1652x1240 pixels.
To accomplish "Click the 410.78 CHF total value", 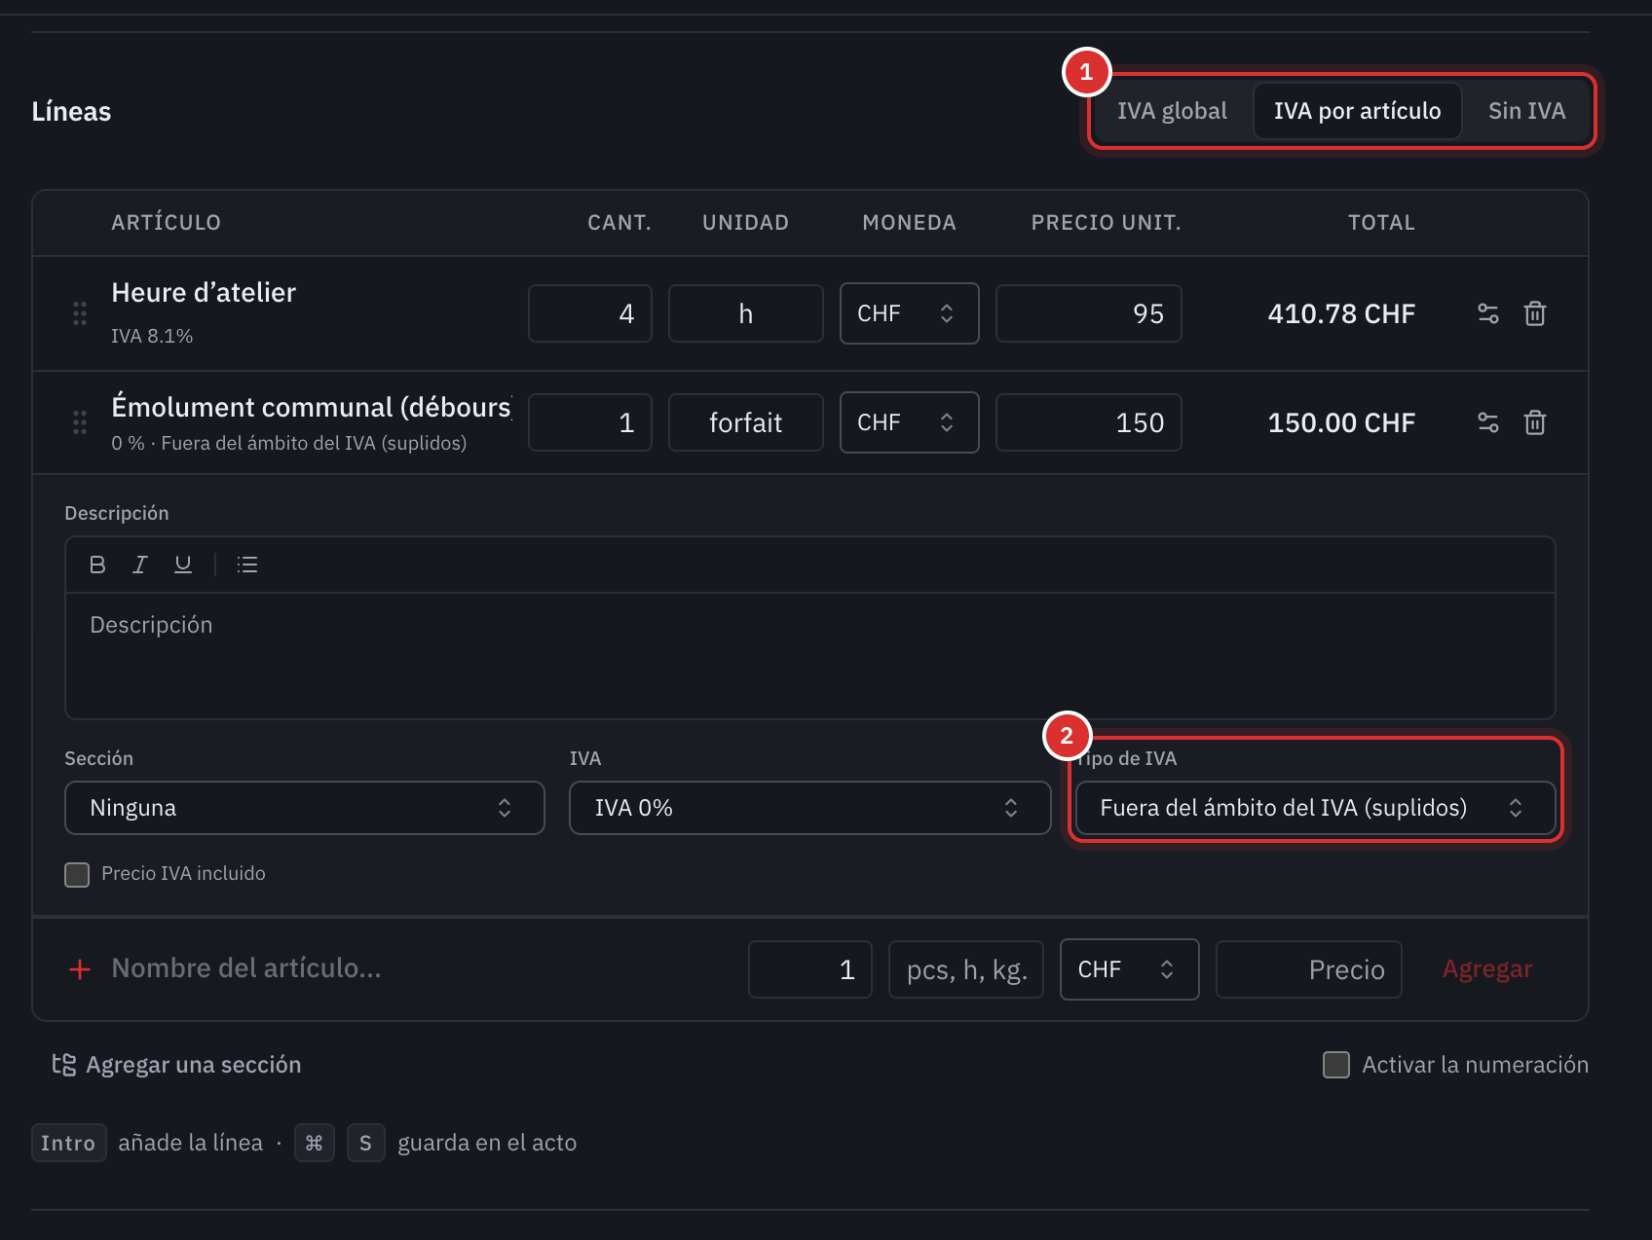I will [1341, 313].
